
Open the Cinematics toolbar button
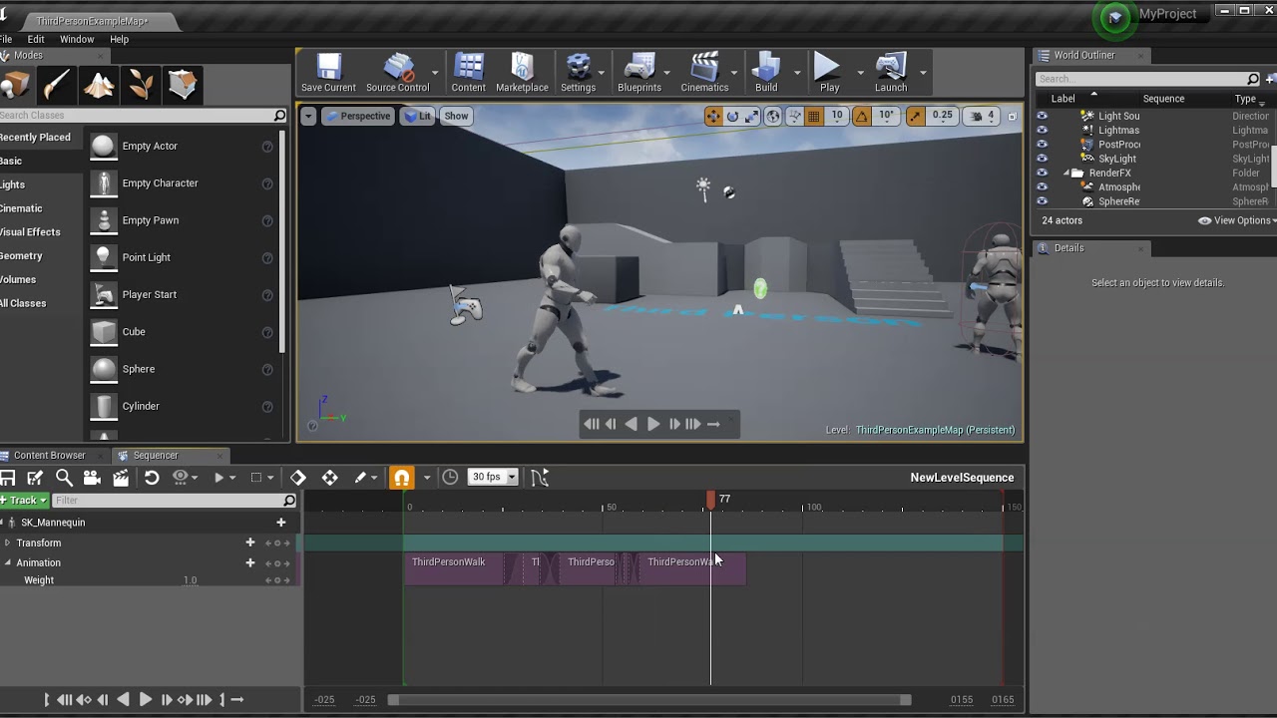pos(704,73)
